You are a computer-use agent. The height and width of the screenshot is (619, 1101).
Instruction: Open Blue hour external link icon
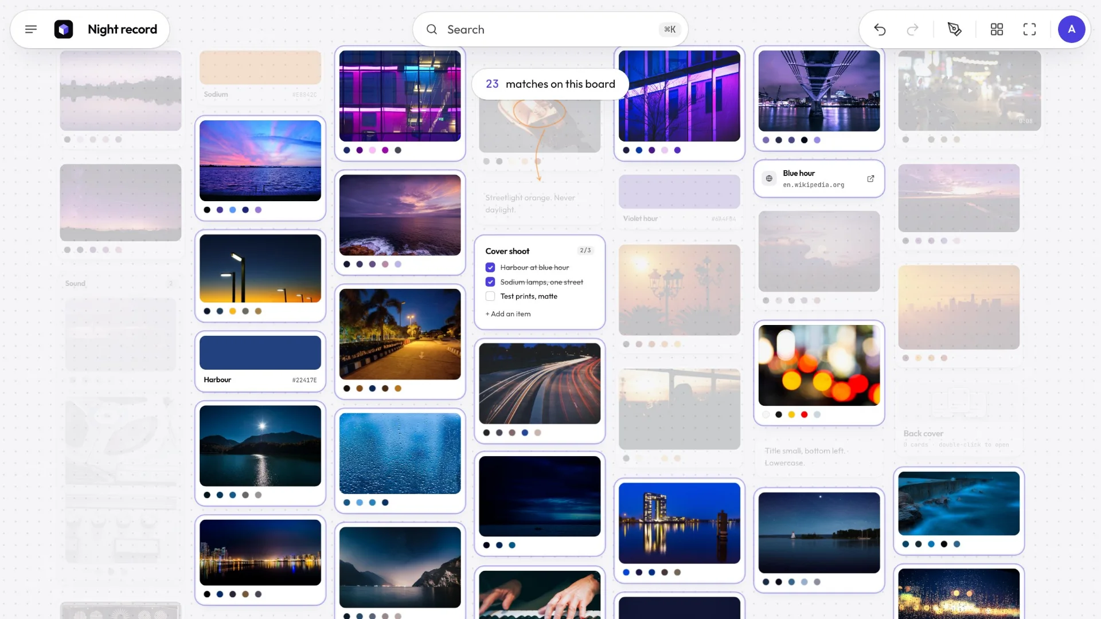pyautogui.click(x=870, y=179)
